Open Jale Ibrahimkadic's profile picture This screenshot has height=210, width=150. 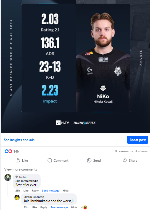pos(8,178)
